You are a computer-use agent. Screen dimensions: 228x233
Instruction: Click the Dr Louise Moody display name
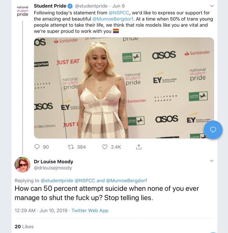(54, 162)
